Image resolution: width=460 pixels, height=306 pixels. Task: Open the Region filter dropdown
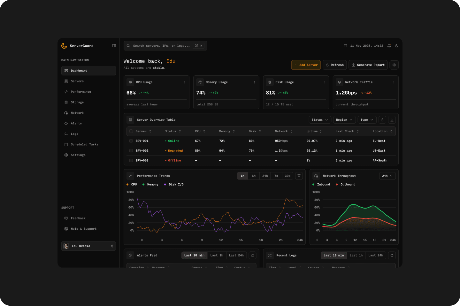(x=344, y=120)
